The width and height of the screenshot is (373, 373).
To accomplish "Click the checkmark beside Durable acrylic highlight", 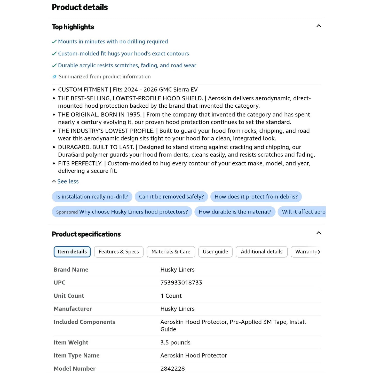I will (54, 66).
